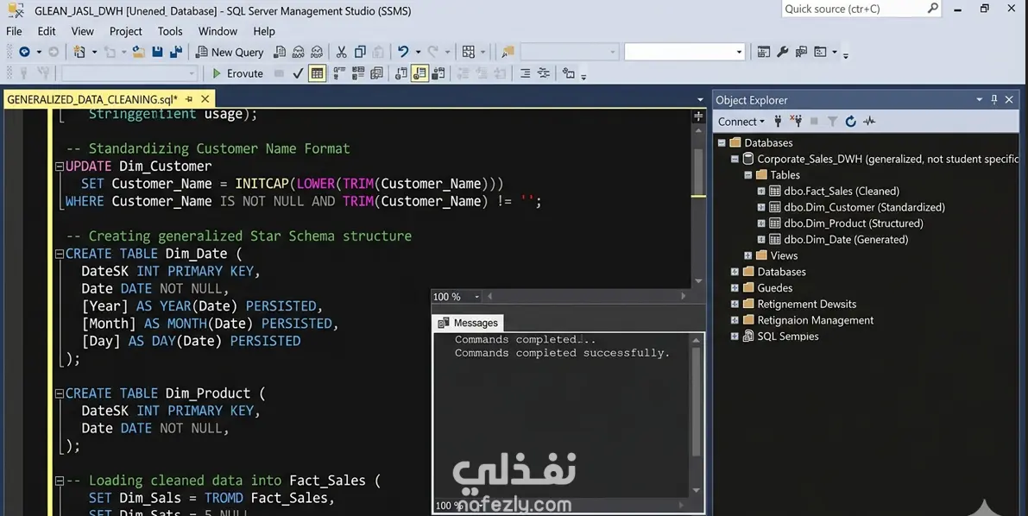This screenshot has height=516, width=1028.
Task: Click the Activity Monitor pulse icon
Action: [869, 122]
